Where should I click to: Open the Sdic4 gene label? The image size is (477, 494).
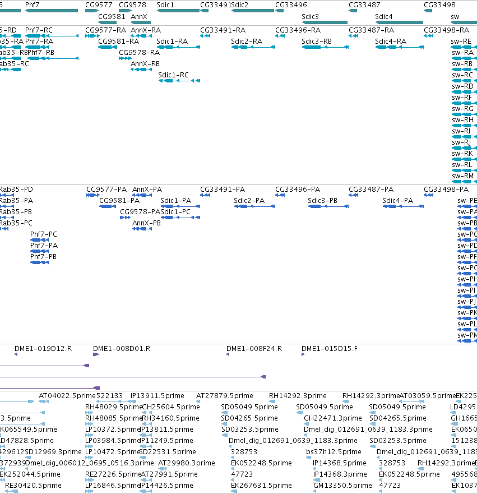coord(383,17)
